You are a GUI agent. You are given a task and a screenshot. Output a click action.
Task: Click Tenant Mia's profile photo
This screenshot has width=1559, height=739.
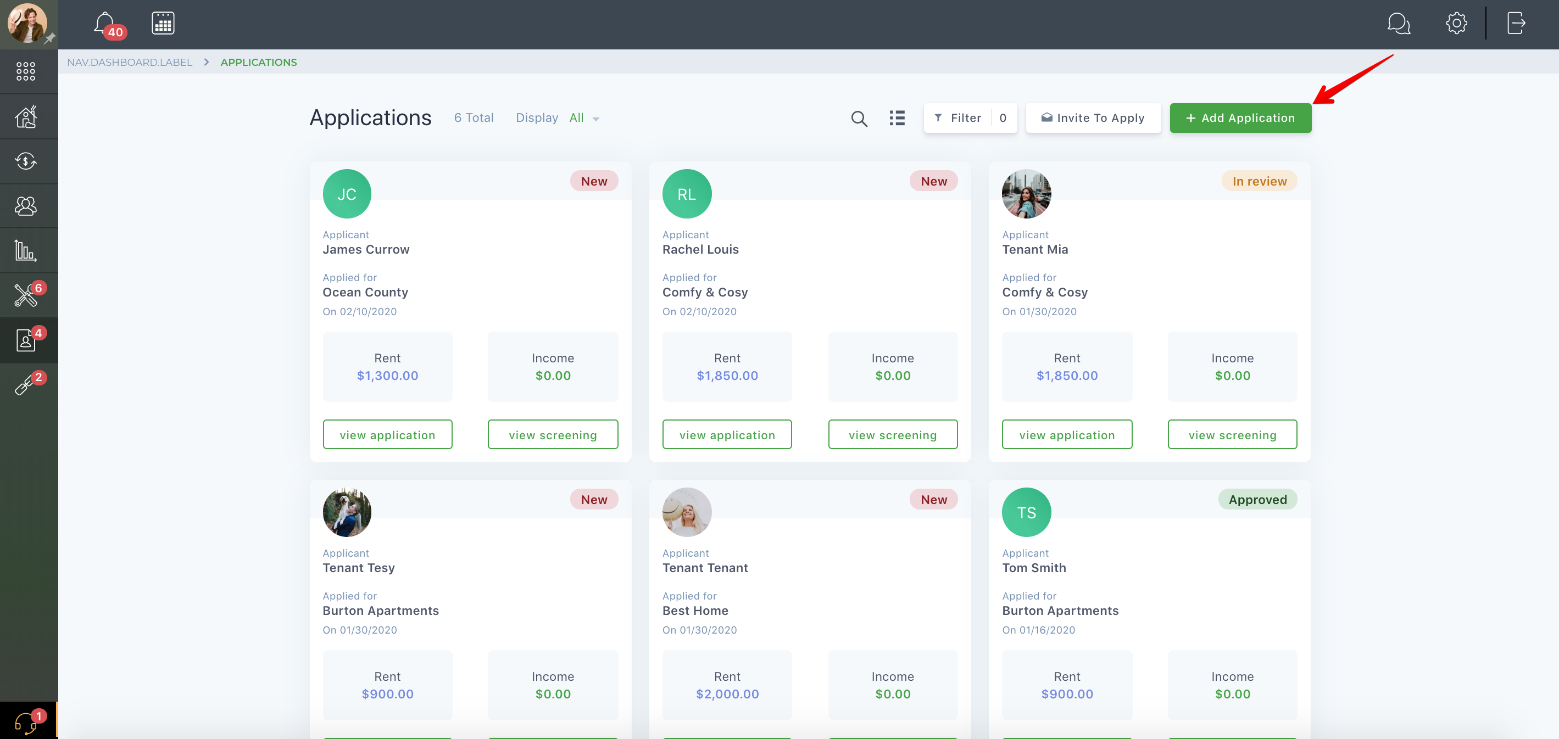(x=1026, y=194)
